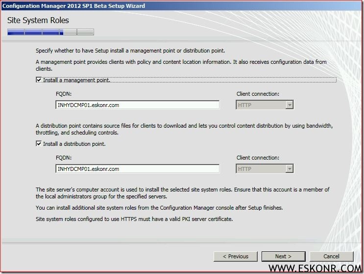This screenshot has height=274, width=364.
Task: Proceed with the Next button
Action: [x=283, y=256]
